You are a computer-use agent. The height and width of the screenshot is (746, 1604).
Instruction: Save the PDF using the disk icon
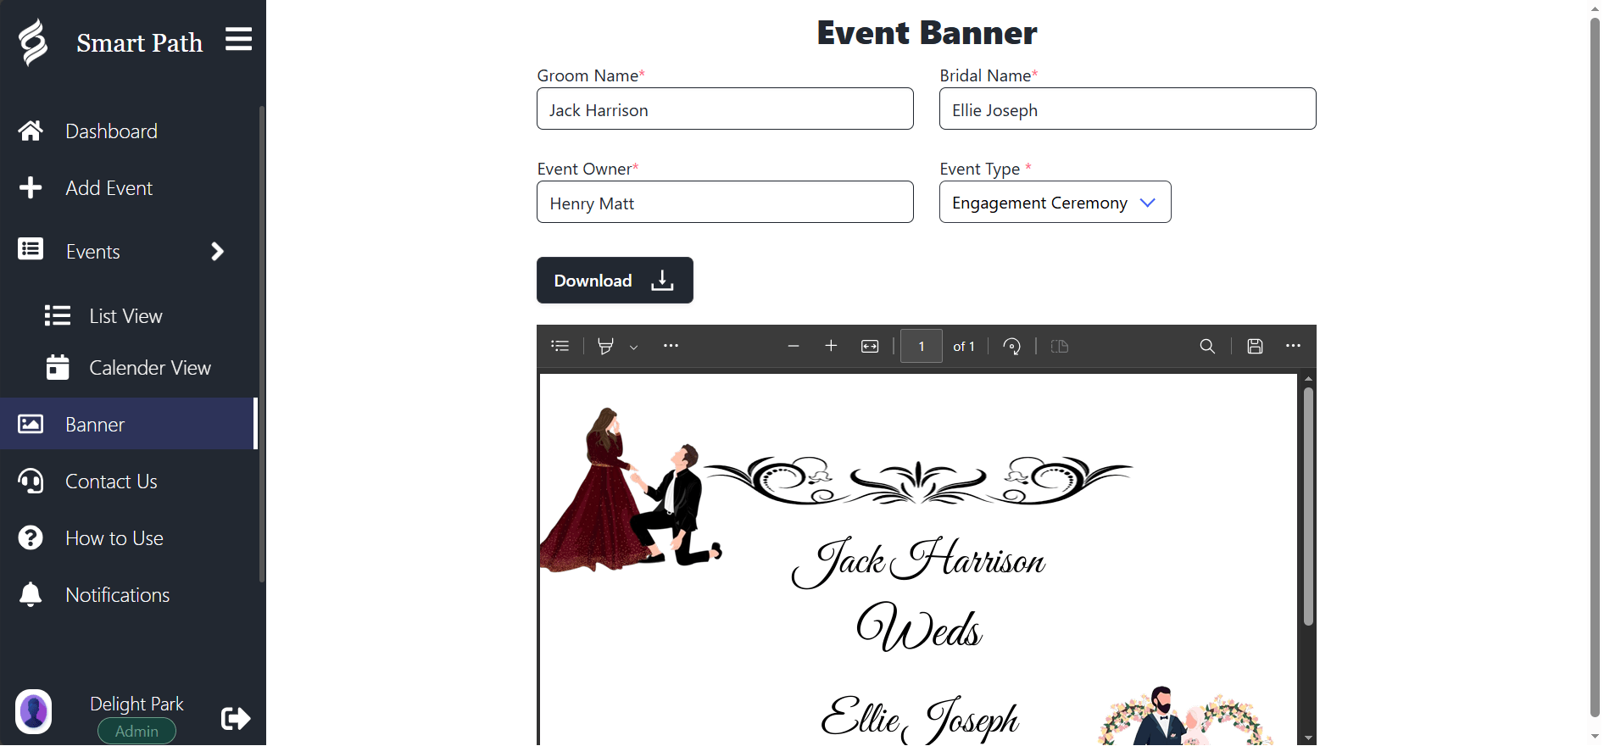click(1255, 346)
